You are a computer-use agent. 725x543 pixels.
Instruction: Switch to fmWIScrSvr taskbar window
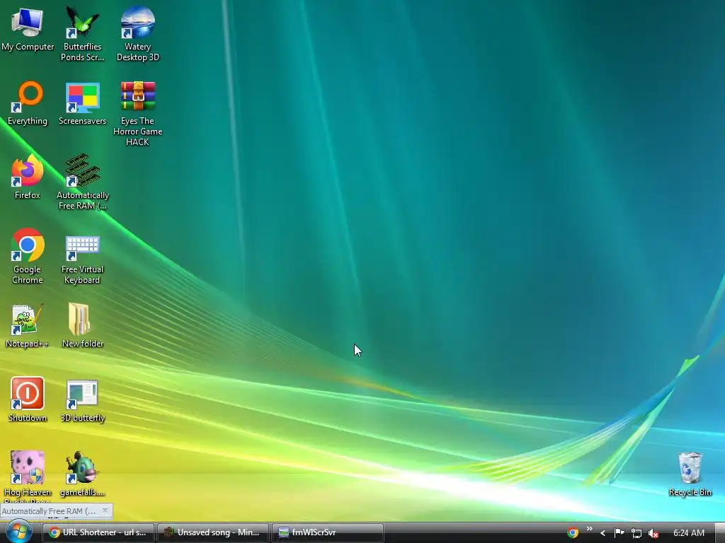pos(327,532)
